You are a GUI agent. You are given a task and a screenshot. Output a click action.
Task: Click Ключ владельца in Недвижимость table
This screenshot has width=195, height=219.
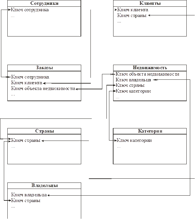pyautogui.click(x=133, y=80)
